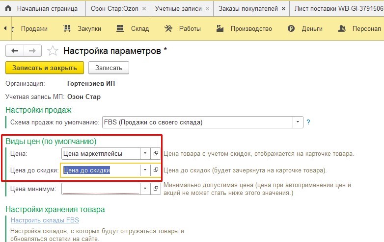Click the Цена до скидки input field

click(x=100, y=170)
